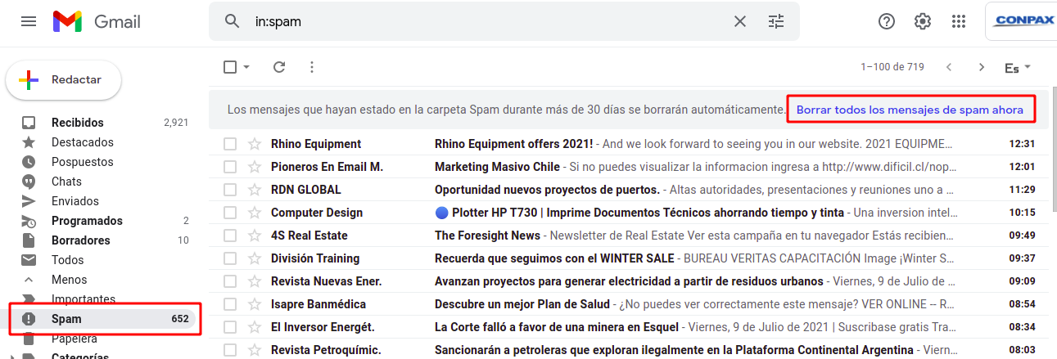Tick the Isapre Banmédica checkbox
Screen dimensions: 1057x359
tap(230, 304)
